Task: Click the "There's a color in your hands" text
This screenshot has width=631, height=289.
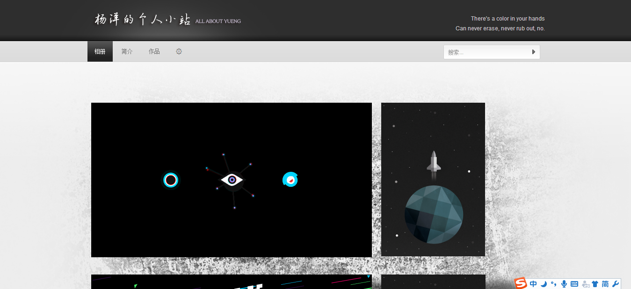Action: 508,19
